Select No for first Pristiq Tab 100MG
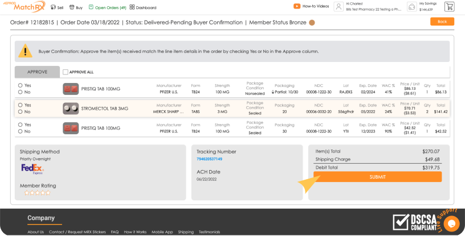The width and height of the screenshot is (465, 236). (21, 92)
